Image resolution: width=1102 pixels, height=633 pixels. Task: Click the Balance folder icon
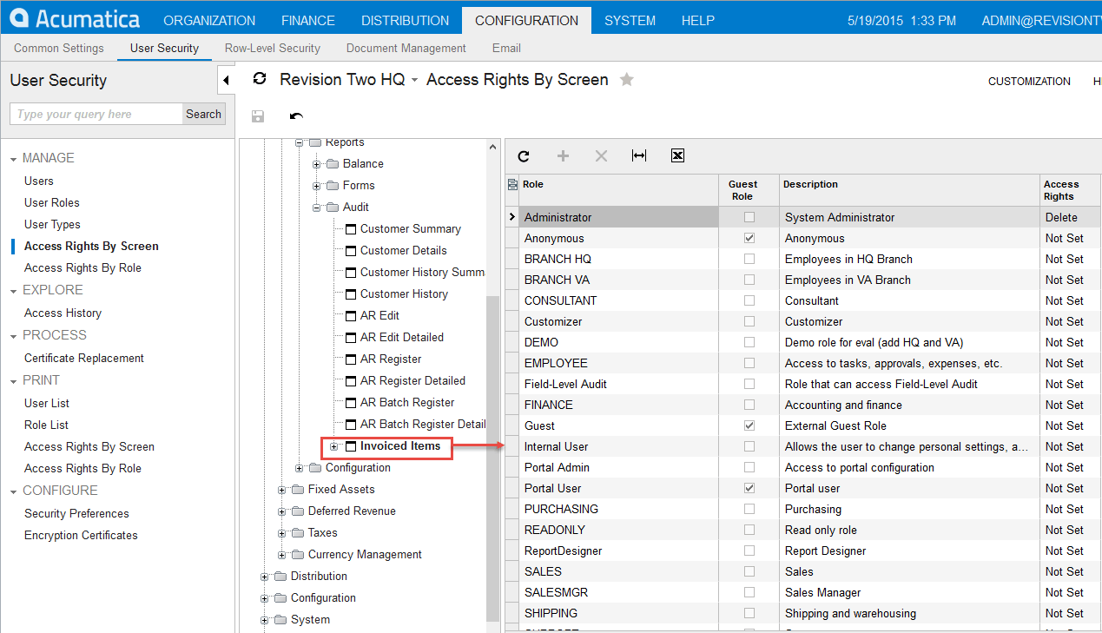coord(333,164)
